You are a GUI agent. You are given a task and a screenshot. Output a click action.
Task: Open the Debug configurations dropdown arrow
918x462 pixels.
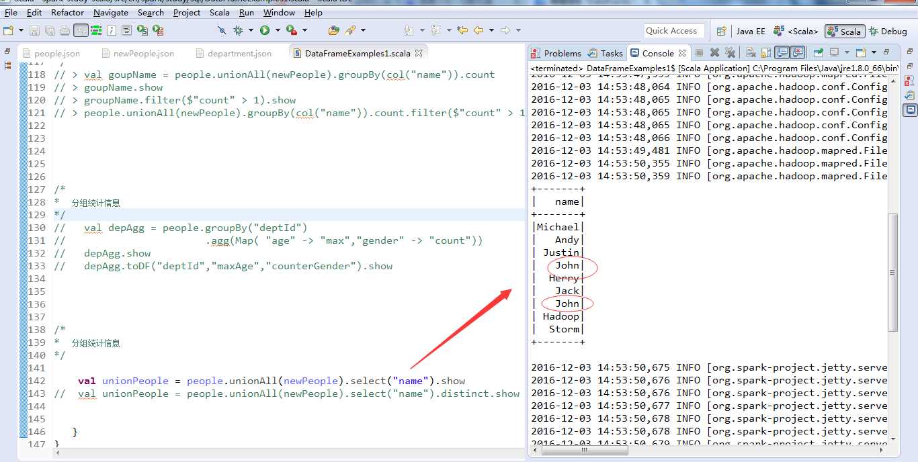251,30
